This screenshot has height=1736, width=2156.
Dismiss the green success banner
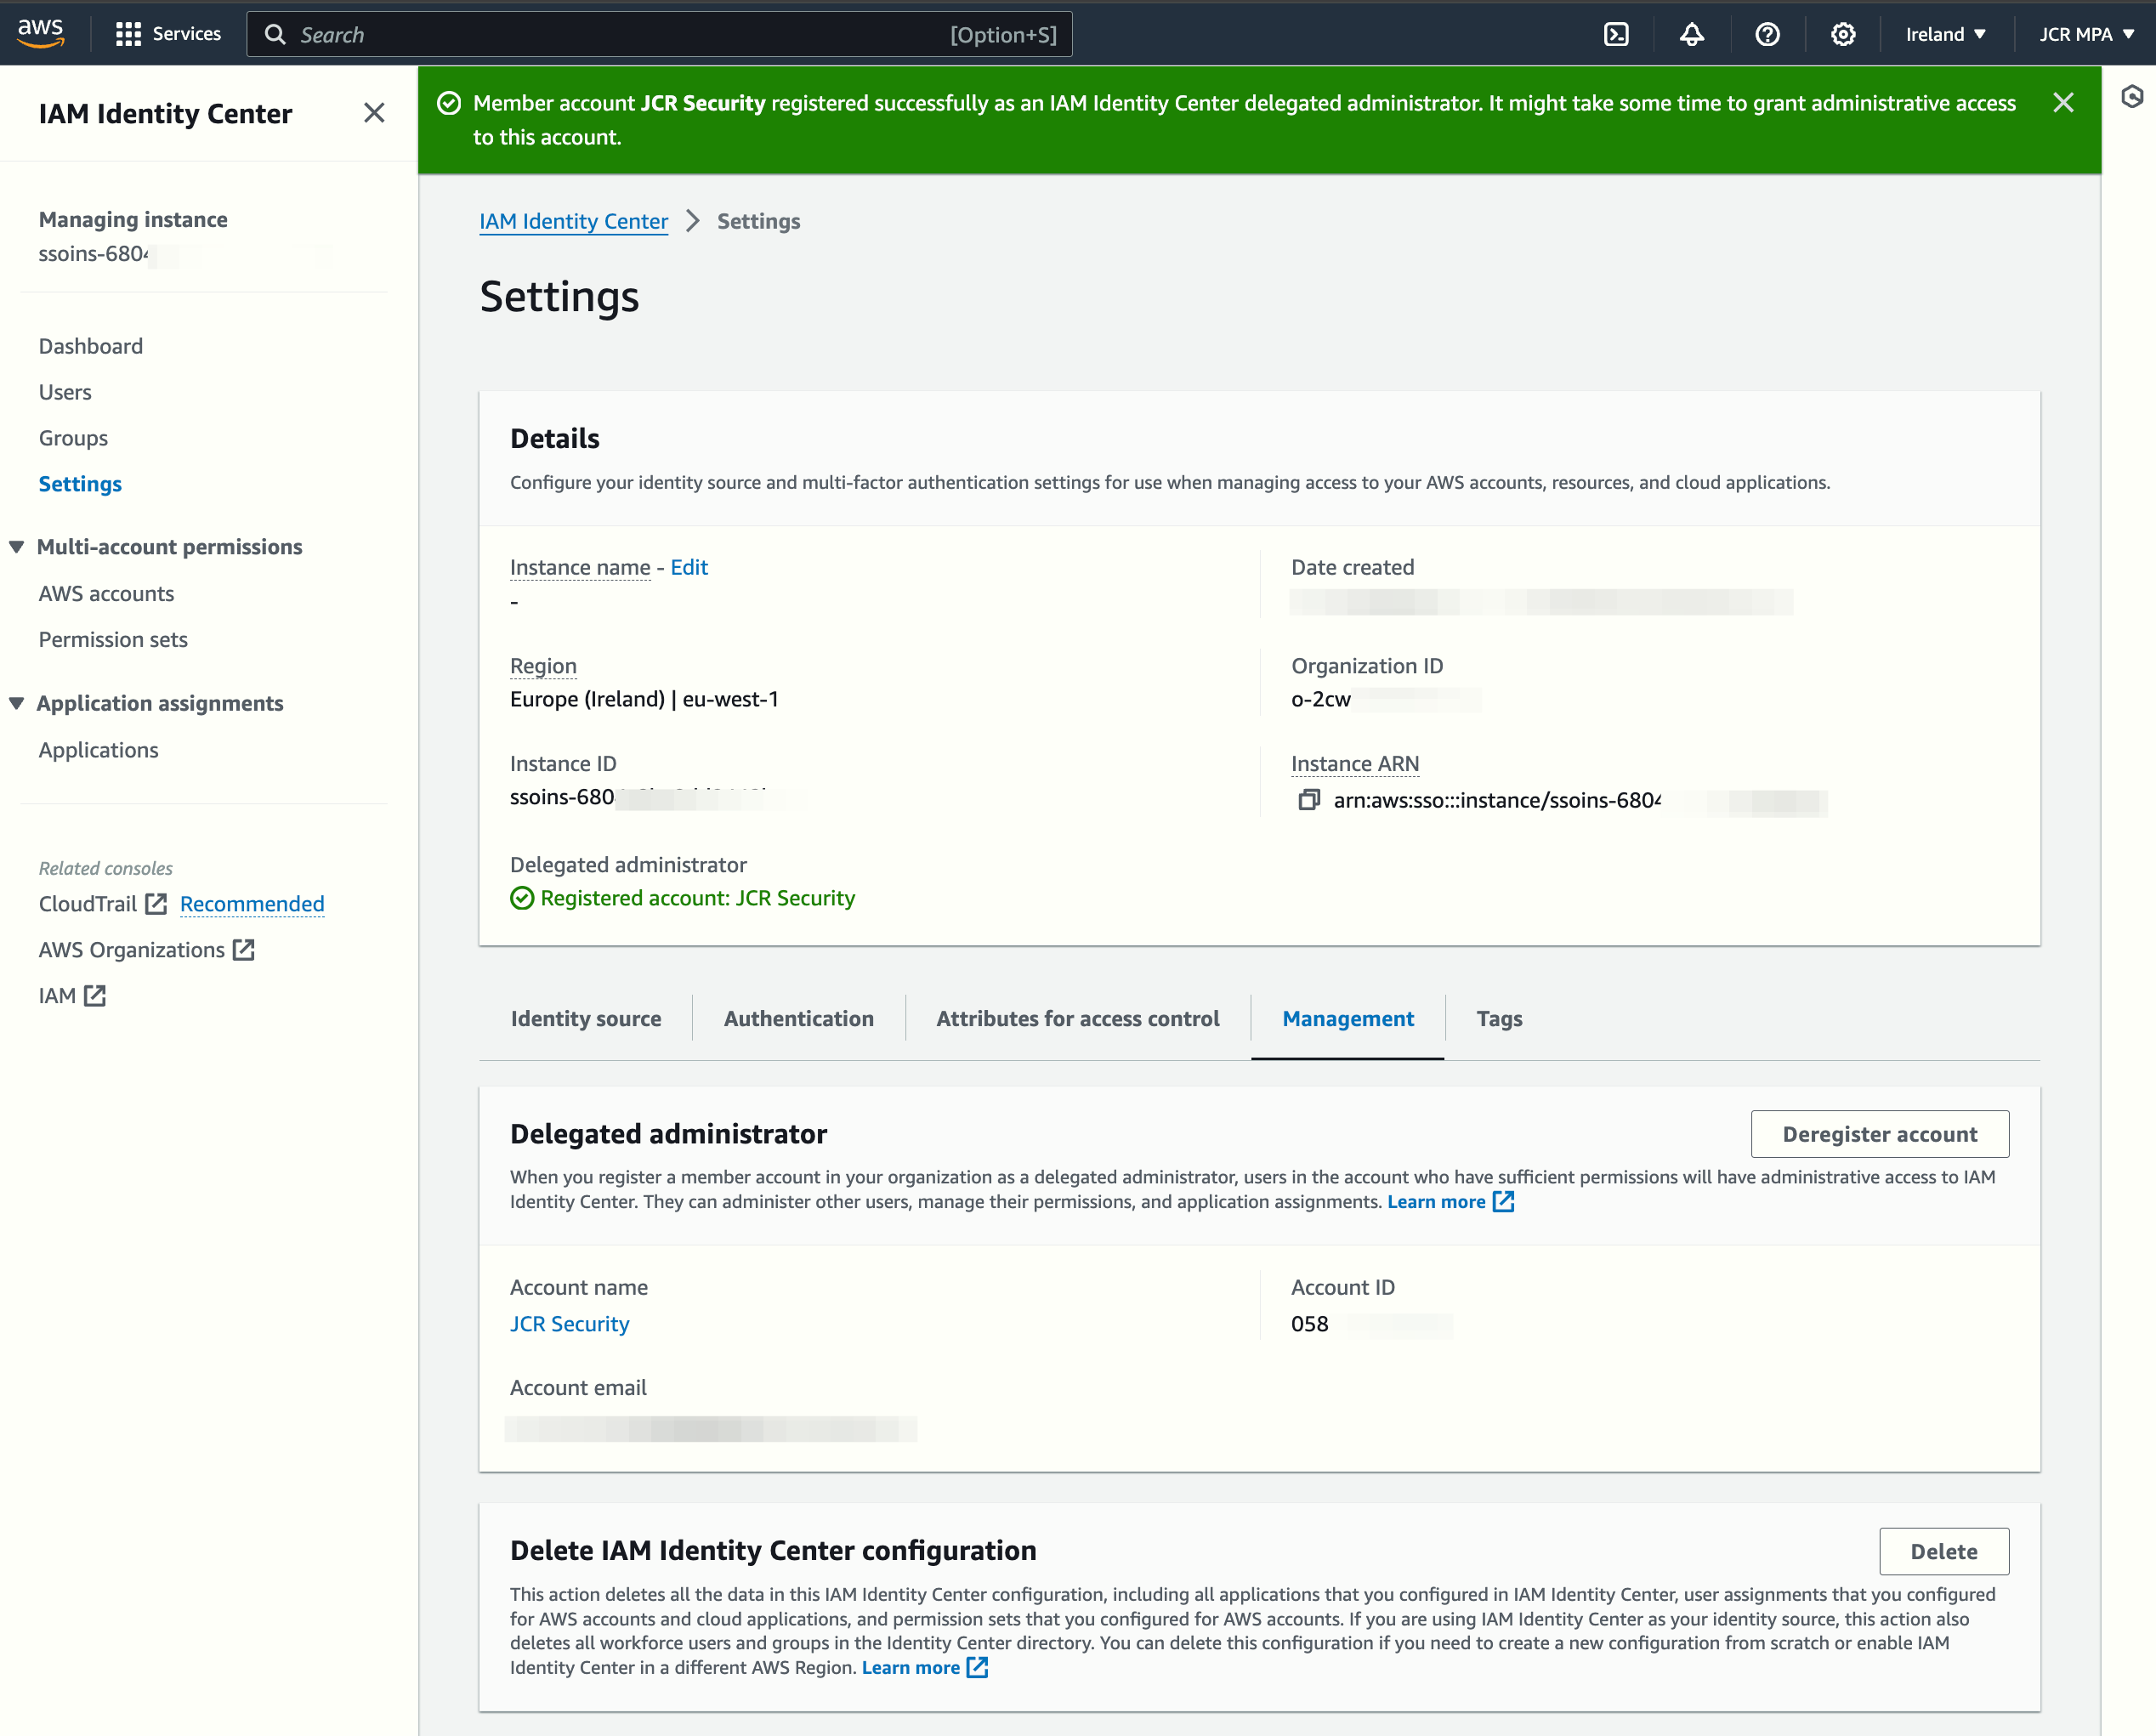click(2063, 103)
